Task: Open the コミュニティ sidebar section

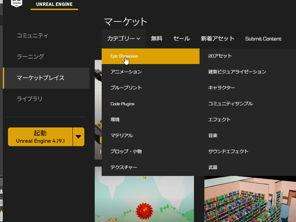Action: coord(32,36)
